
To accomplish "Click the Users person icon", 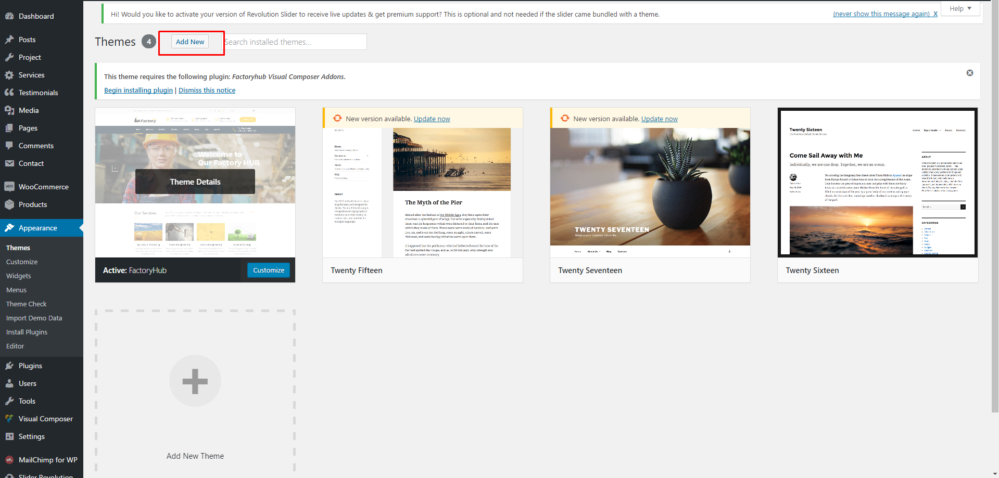I will pos(9,383).
